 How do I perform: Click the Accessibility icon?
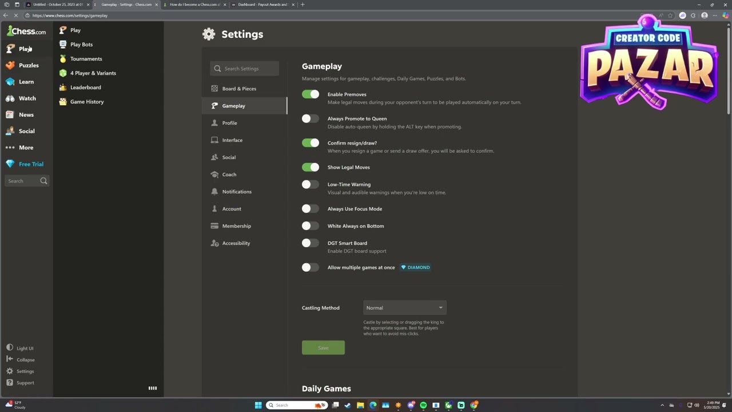(214, 243)
